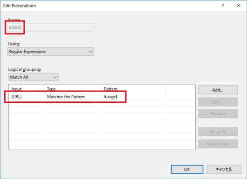Select the ¥.svgz$ pattern cell

pyautogui.click(x=111, y=97)
